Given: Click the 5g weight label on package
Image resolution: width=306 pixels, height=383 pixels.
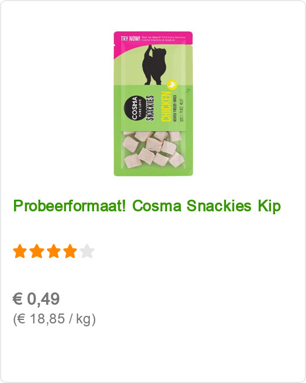Looking at the screenshot, I should (188, 90).
